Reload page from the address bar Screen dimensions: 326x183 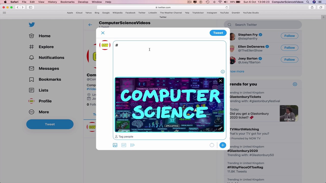227,7
